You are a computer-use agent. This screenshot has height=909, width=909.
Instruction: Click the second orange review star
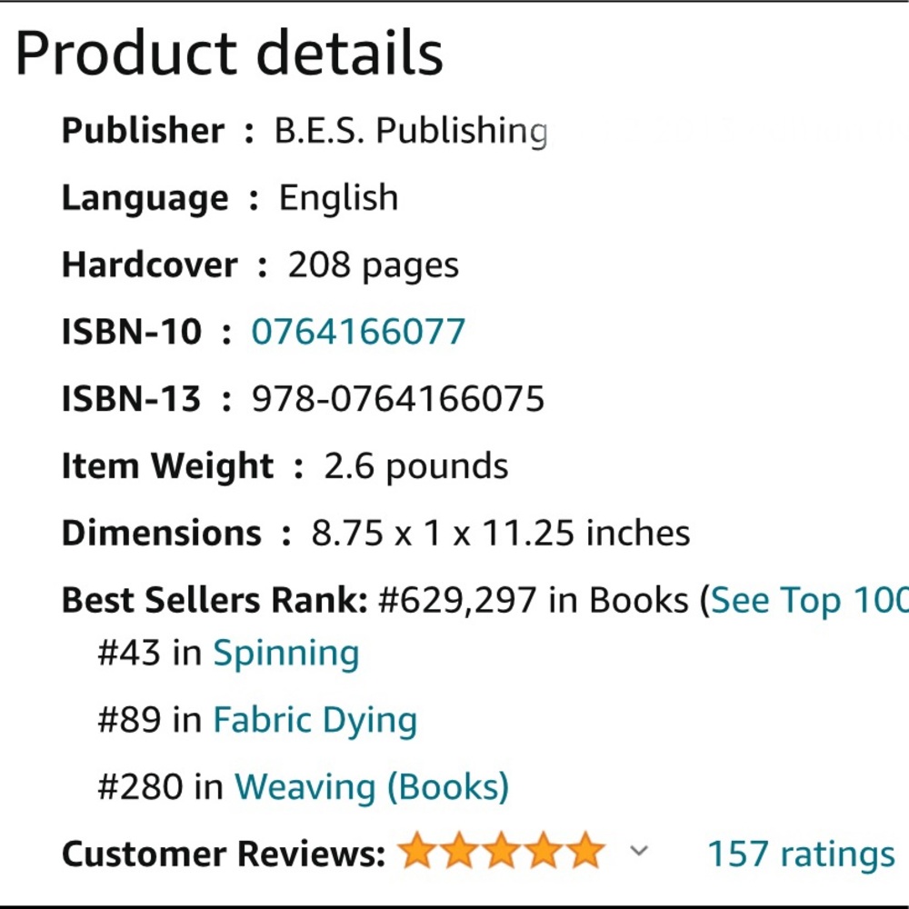459,850
